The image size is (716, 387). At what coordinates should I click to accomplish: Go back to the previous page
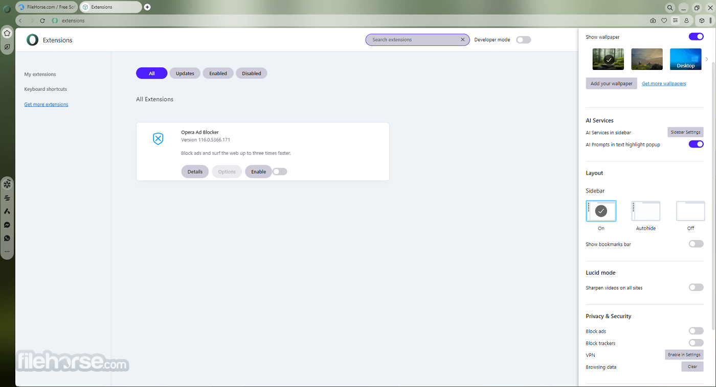(20, 20)
